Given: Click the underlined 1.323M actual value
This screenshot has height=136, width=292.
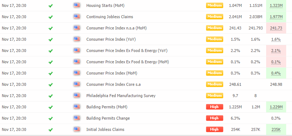Looking at the screenshot, I should tap(276, 5).
